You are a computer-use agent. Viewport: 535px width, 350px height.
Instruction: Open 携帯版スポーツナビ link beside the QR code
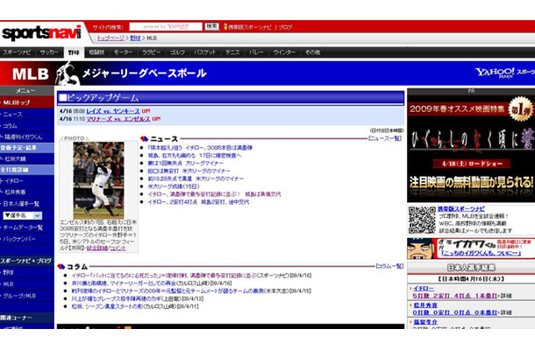(x=461, y=209)
